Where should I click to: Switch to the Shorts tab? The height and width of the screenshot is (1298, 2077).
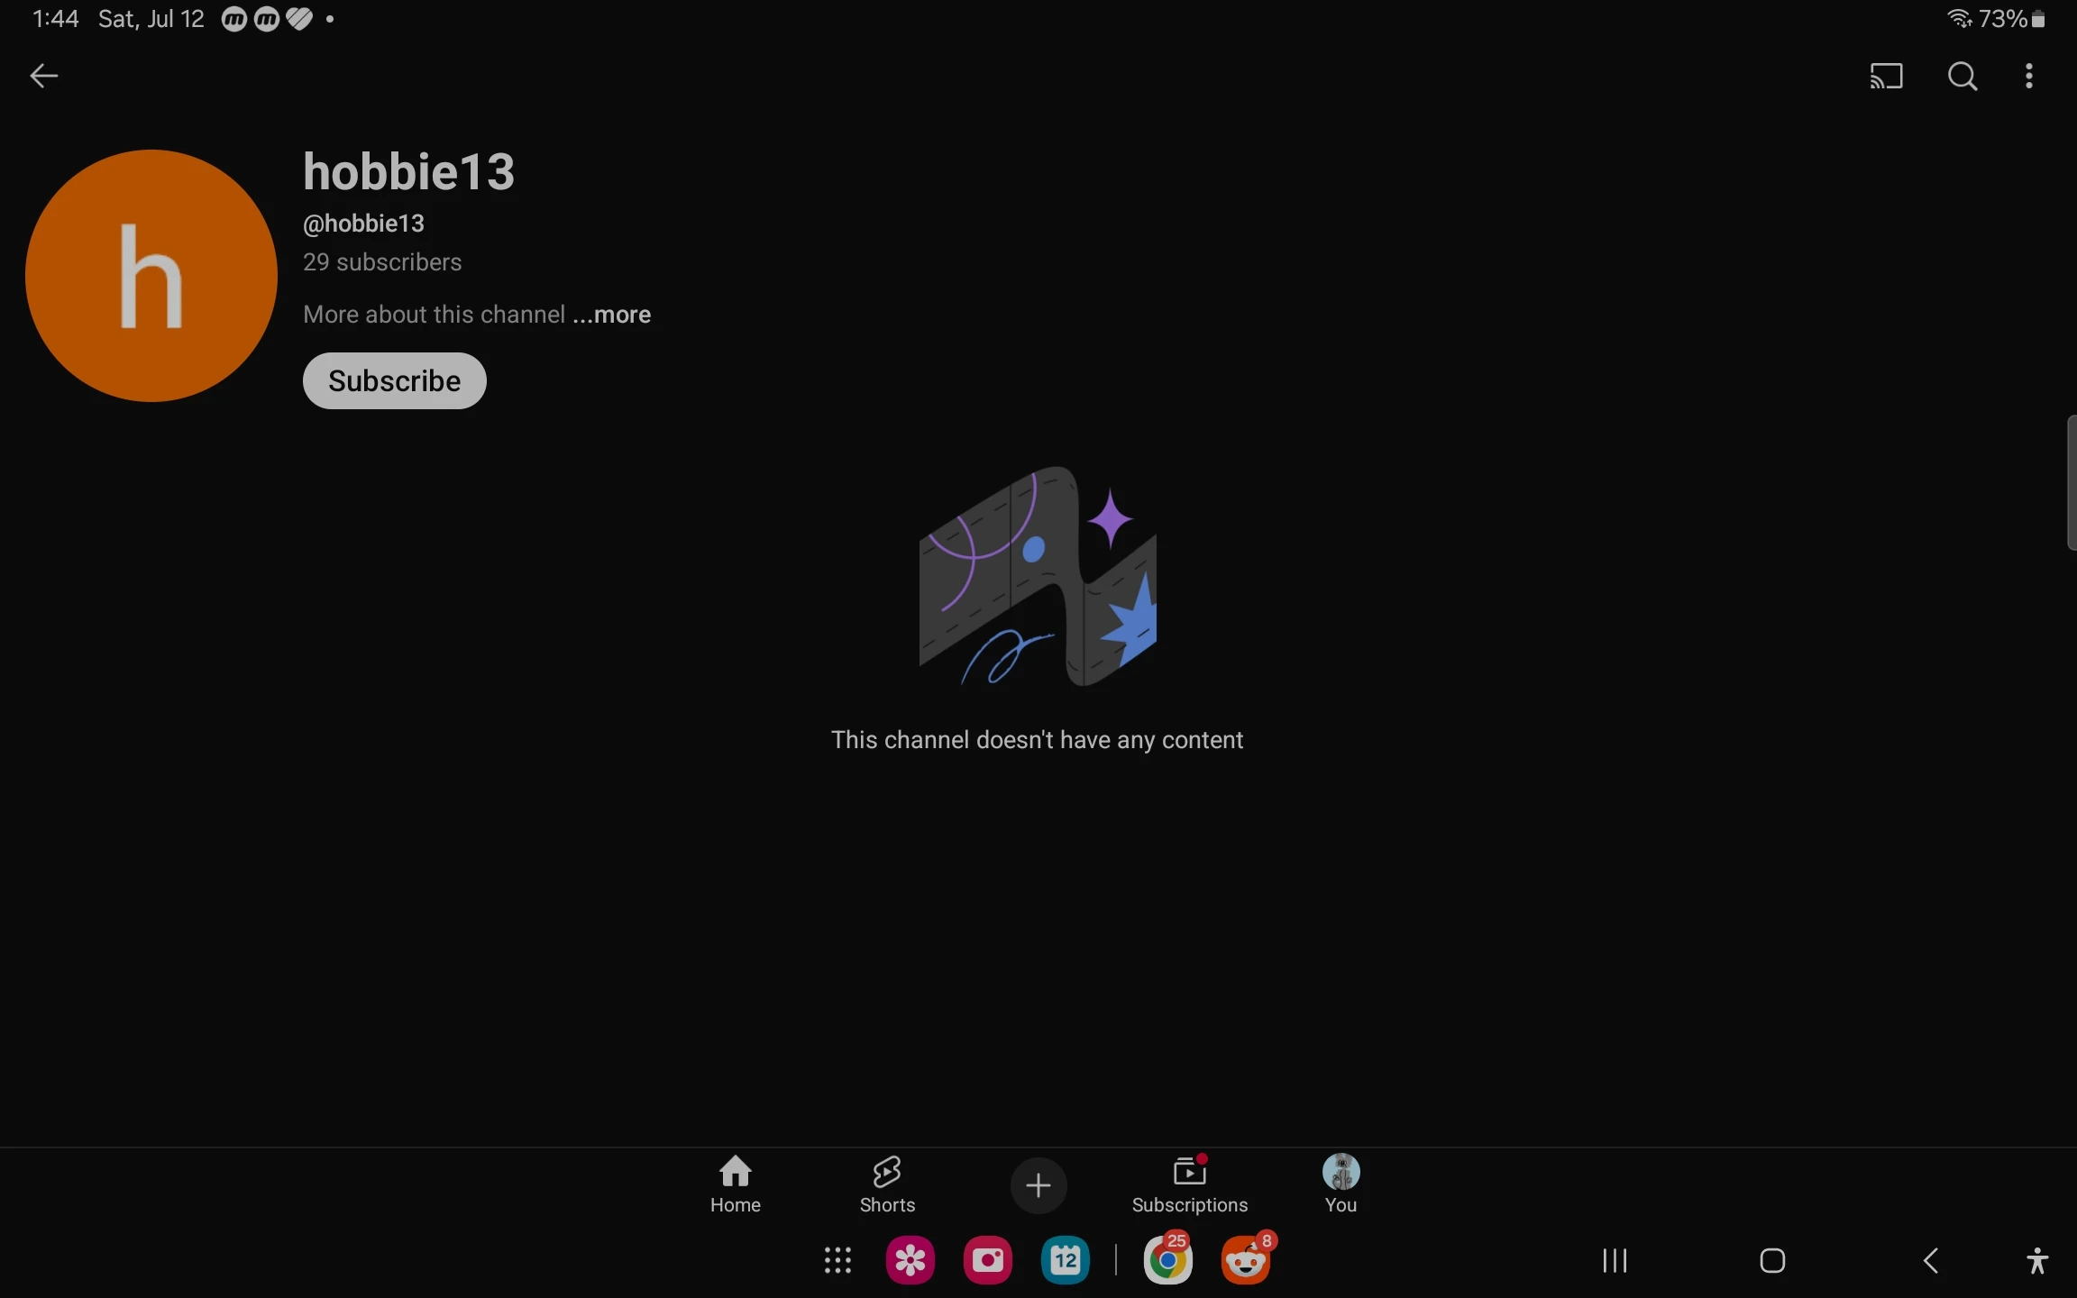(887, 1184)
